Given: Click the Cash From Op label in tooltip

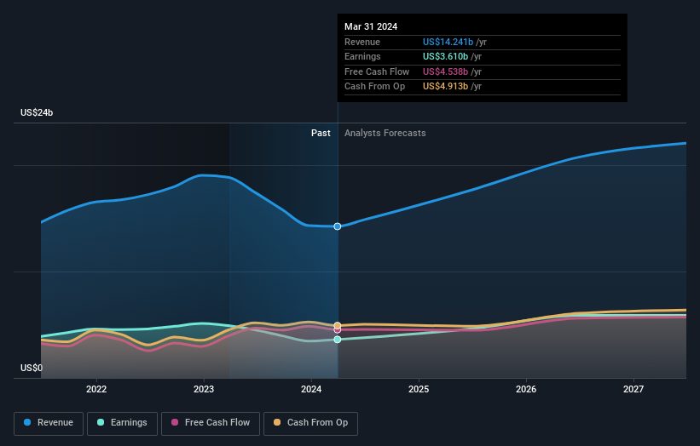Looking at the screenshot, I should 374,87.
